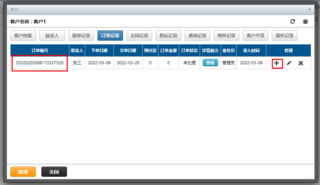
Task: Click the 业务员 column header
Action: [228, 50]
